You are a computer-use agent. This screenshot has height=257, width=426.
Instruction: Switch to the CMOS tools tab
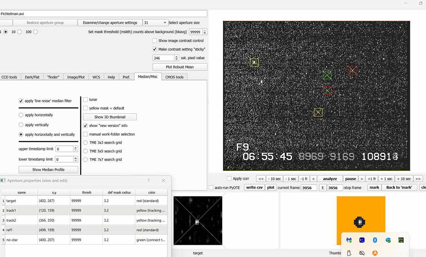coord(174,77)
